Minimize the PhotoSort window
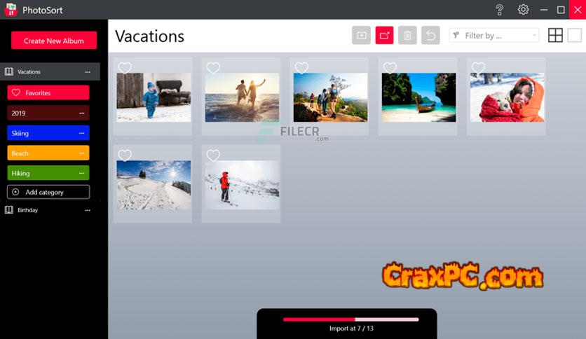Screen dimensions: 586x339 coord(544,10)
